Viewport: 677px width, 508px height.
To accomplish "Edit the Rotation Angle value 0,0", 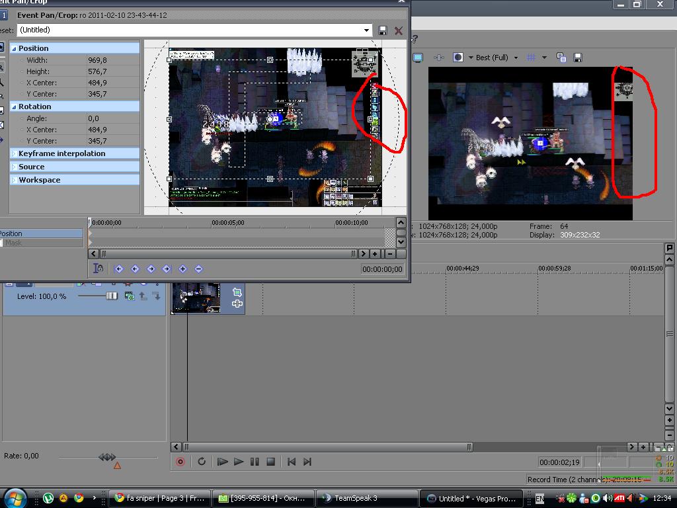I will click(112, 118).
